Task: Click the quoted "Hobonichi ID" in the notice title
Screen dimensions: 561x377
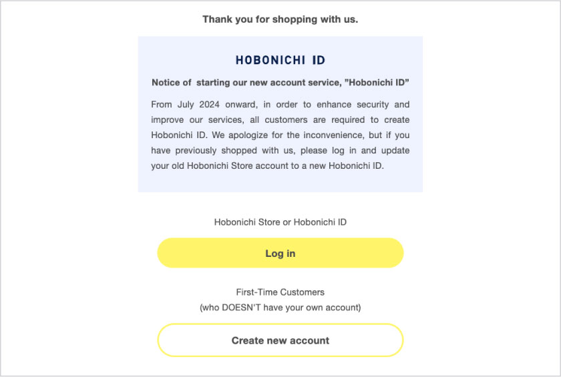Action: (377, 83)
